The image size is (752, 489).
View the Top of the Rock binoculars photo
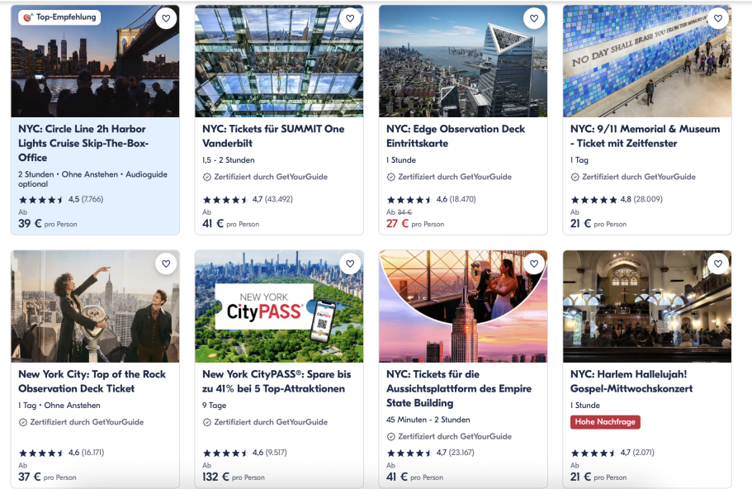pyautogui.click(x=95, y=306)
